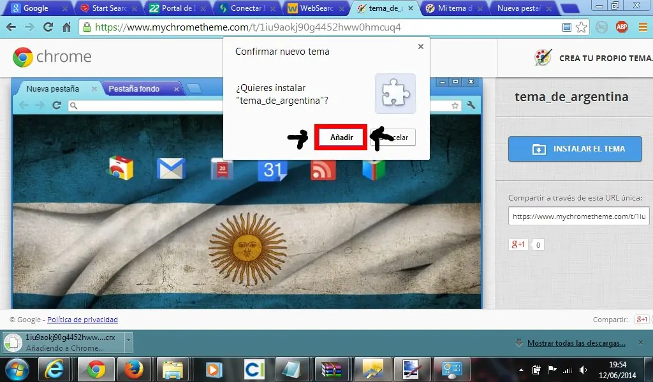
Task: Click the address bar URL
Action: tap(248, 27)
